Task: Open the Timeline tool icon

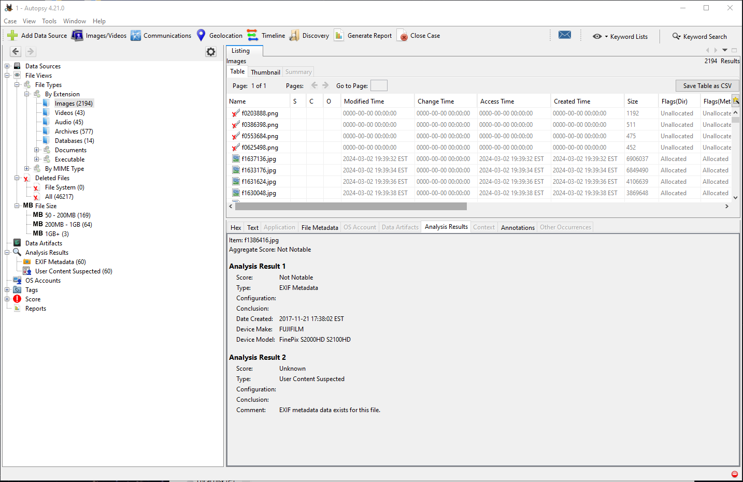Action: tap(252, 35)
